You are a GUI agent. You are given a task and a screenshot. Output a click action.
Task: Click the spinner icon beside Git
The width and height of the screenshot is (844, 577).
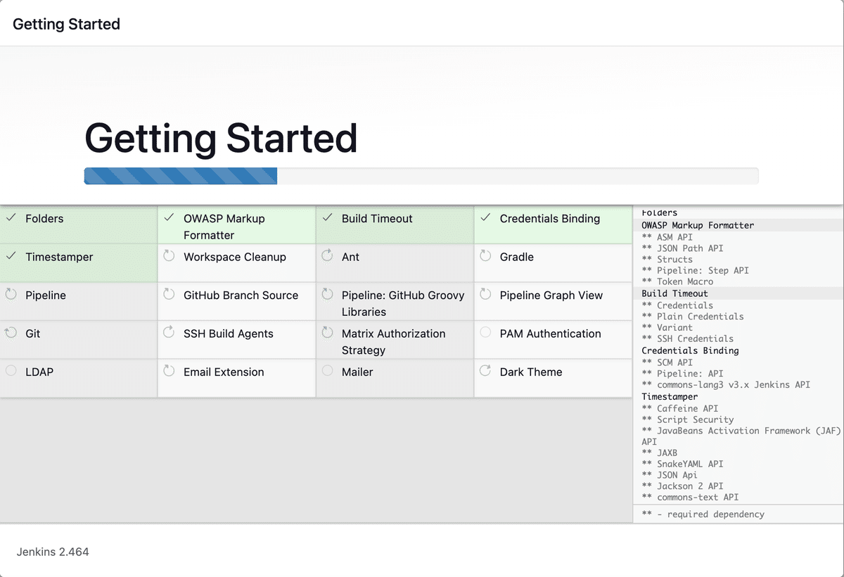[11, 332]
